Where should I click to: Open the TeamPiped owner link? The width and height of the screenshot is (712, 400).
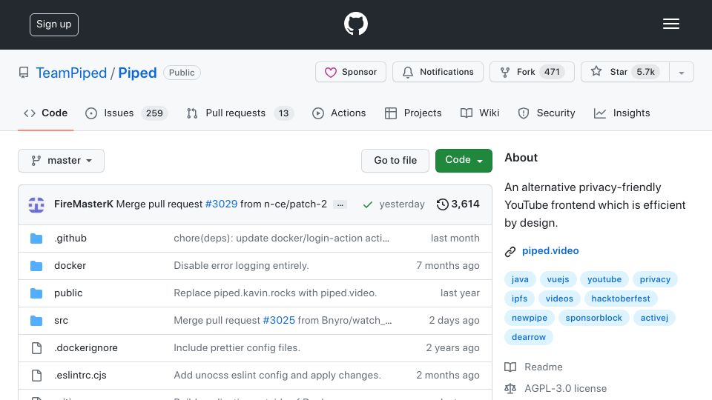click(71, 73)
